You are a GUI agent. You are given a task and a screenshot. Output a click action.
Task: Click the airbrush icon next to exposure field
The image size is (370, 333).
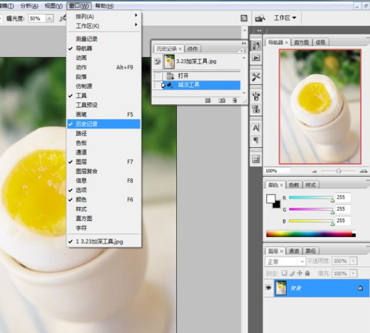coord(63,18)
